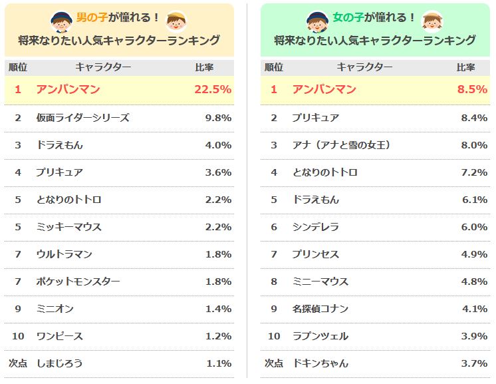The width and height of the screenshot is (496, 384).
Task: Click the キャラクター column header in girls' table
Action: [x=364, y=67]
